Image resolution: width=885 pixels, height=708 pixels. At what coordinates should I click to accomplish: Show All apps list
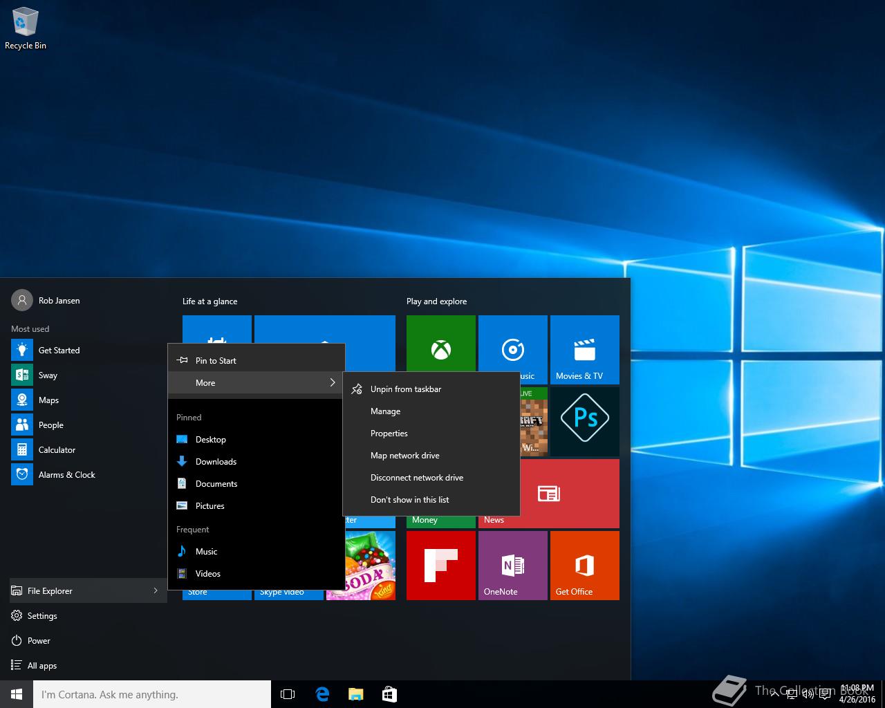88,666
